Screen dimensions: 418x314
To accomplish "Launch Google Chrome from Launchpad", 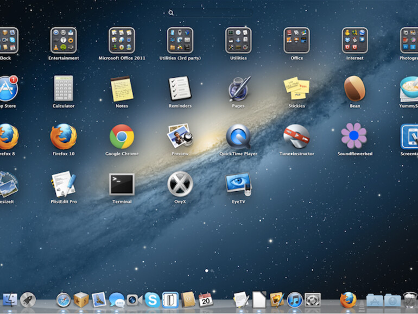I will (122, 137).
